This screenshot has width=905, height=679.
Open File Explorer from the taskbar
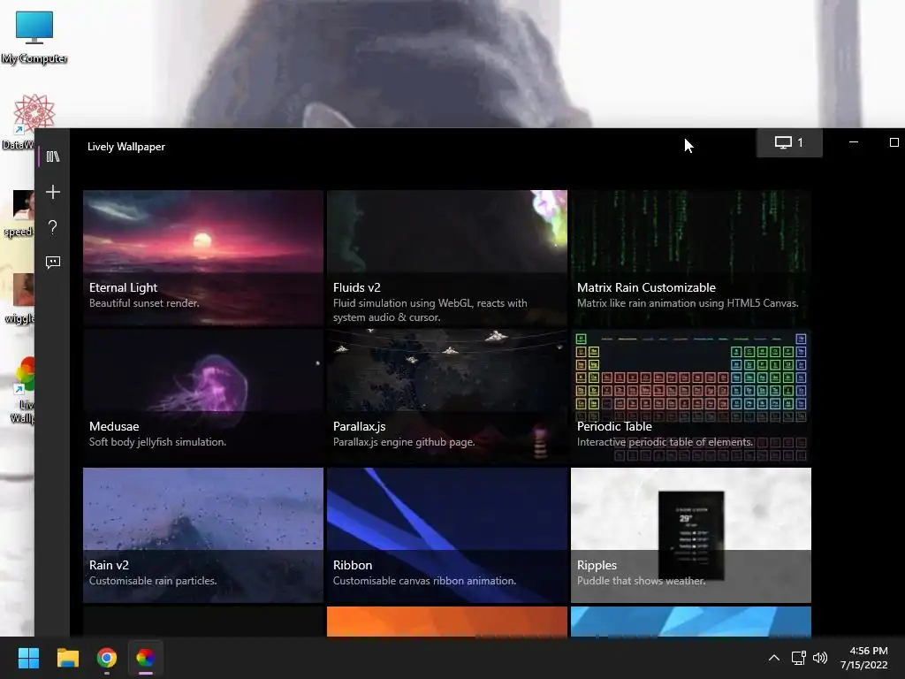67,658
